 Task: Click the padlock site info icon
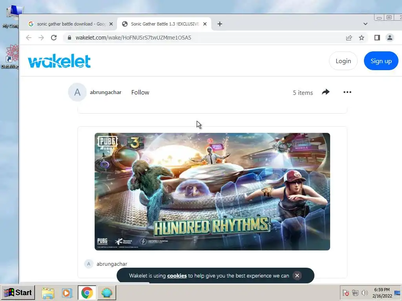click(x=69, y=38)
